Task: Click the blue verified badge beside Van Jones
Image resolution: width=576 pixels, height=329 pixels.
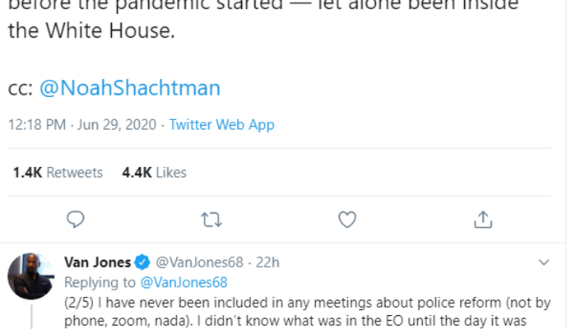Action: click(142, 263)
